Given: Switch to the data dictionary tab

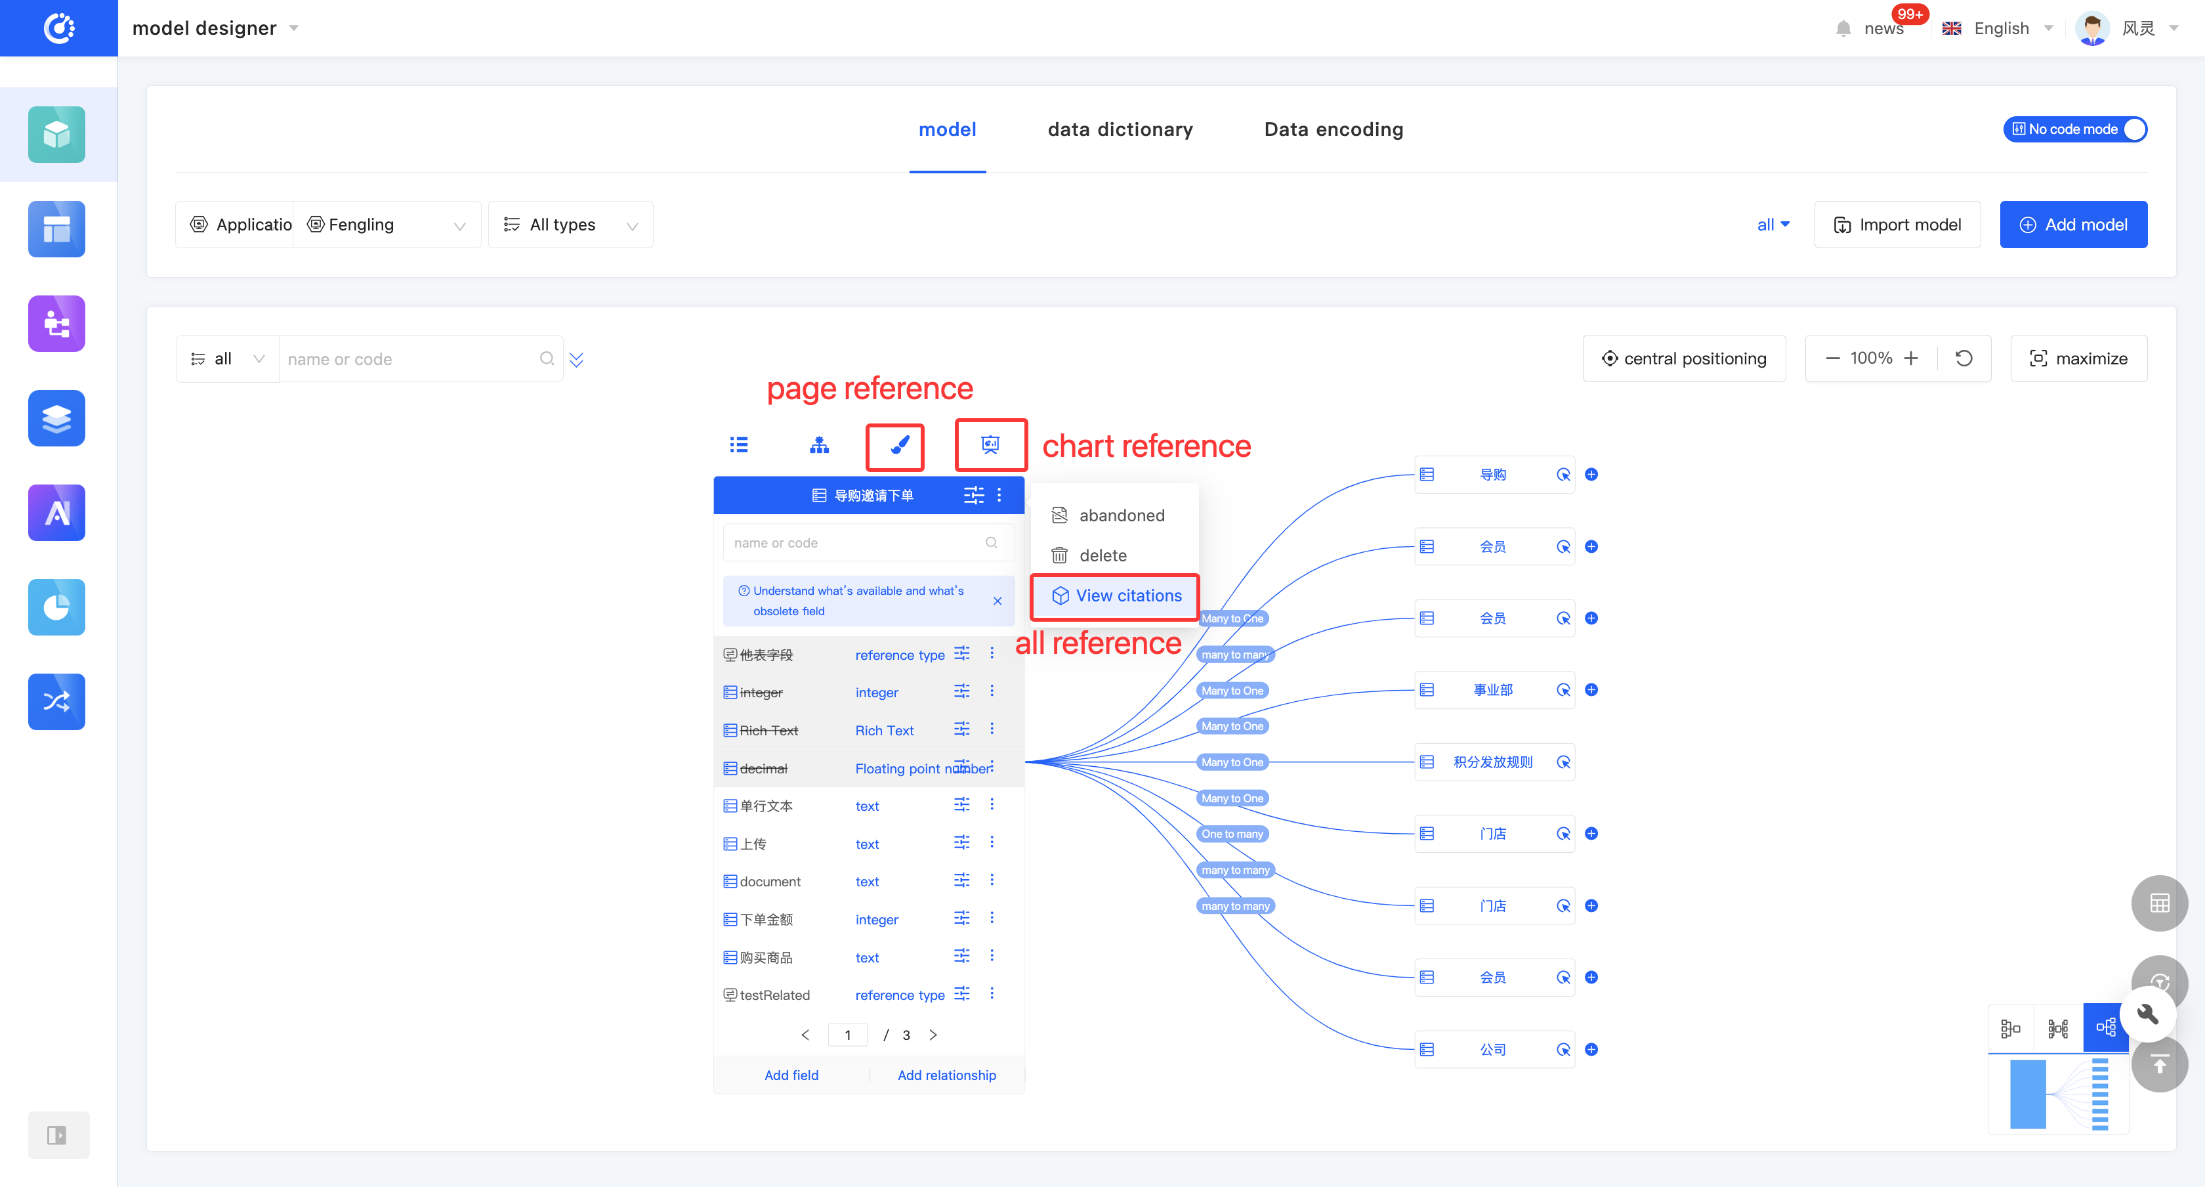Looking at the screenshot, I should pos(1120,129).
